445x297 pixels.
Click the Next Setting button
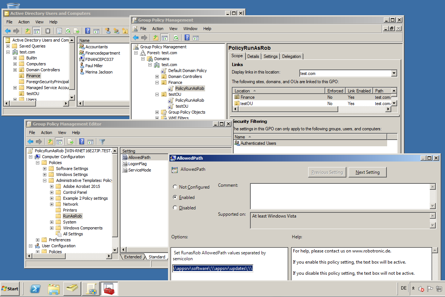click(x=367, y=172)
